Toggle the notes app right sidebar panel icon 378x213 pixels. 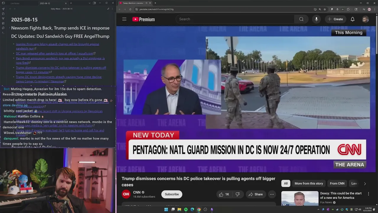click(94, 3)
